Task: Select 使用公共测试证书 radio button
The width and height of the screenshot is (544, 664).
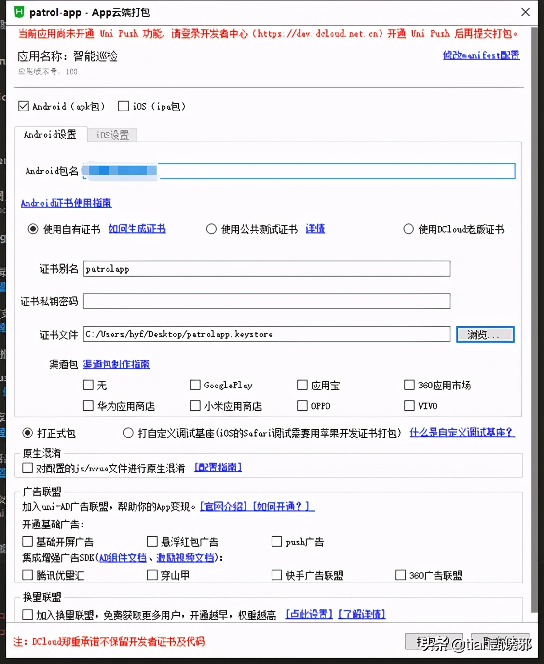Action: pos(211,229)
